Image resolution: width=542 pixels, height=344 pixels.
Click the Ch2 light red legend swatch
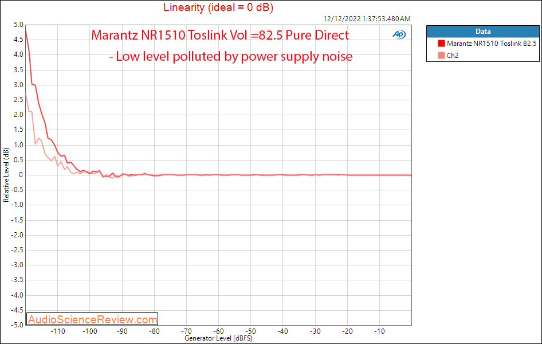tap(441, 55)
